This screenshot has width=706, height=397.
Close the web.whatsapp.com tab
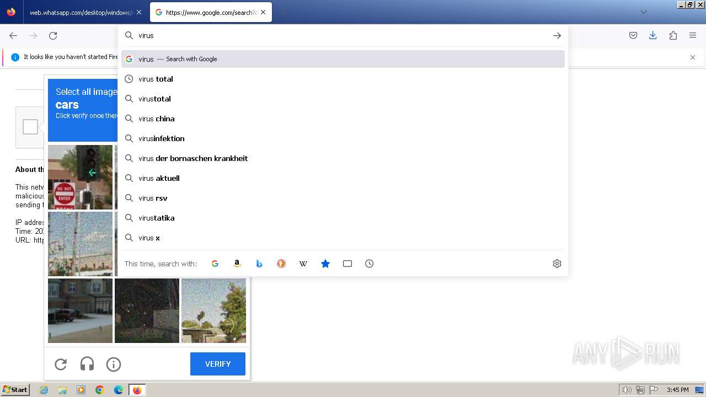[x=138, y=12]
